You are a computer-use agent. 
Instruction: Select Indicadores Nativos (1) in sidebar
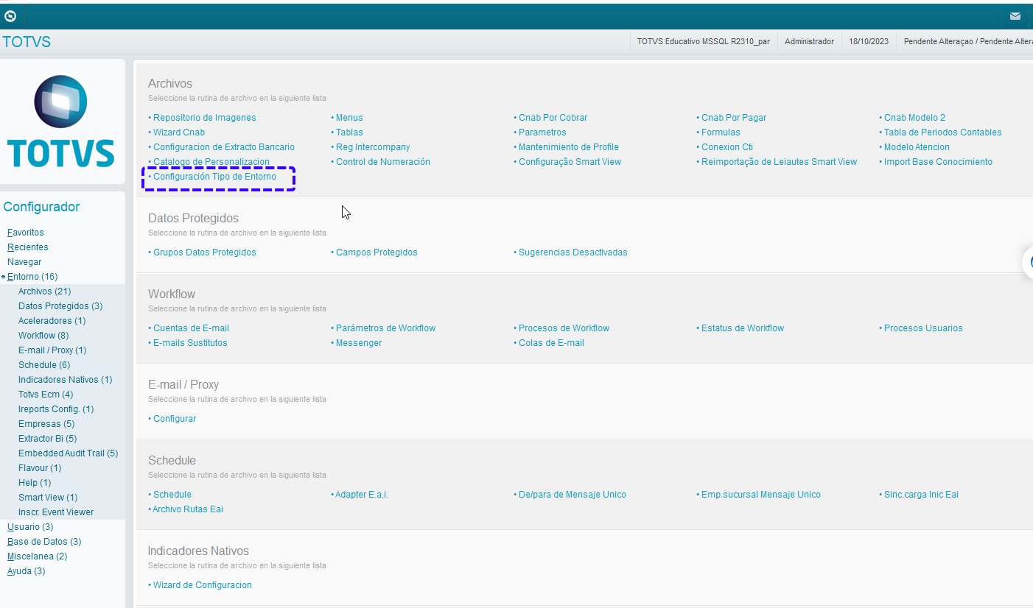[x=66, y=380]
